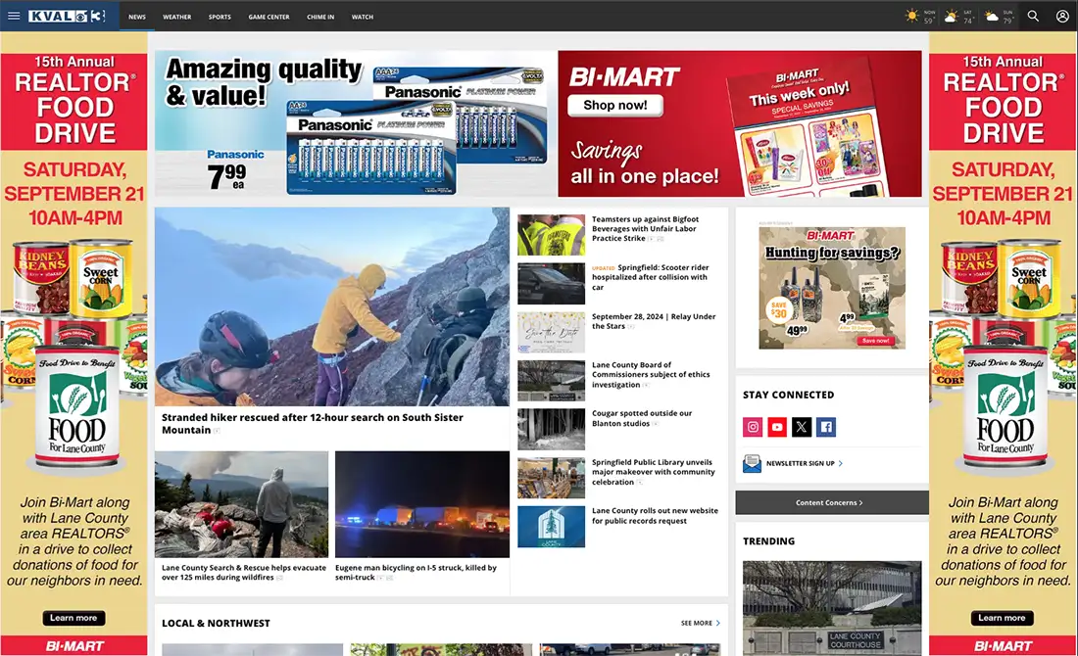Open the hiker rescue main photo
Image resolution: width=1078 pixels, height=656 pixels.
pos(332,306)
